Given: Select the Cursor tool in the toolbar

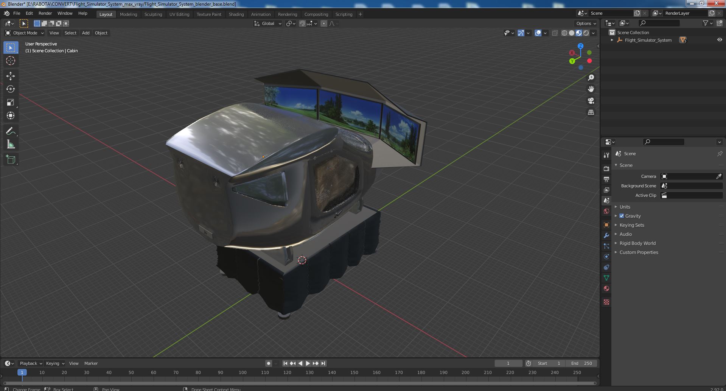Looking at the screenshot, I should [x=11, y=61].
